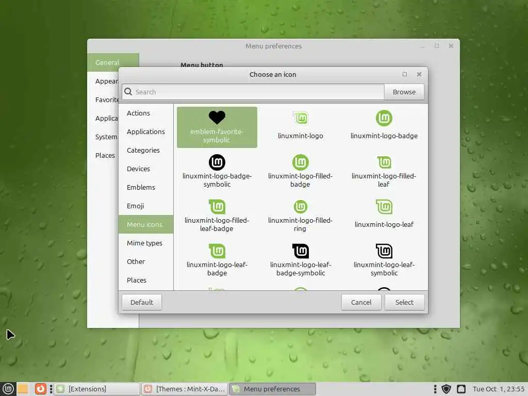
Task: Open the clock showing Tue Oct 1
Action: [x=498, y=389]
